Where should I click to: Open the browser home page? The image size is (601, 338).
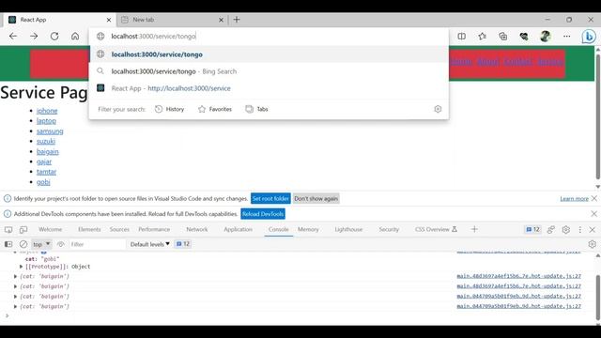tap(75, 36)
